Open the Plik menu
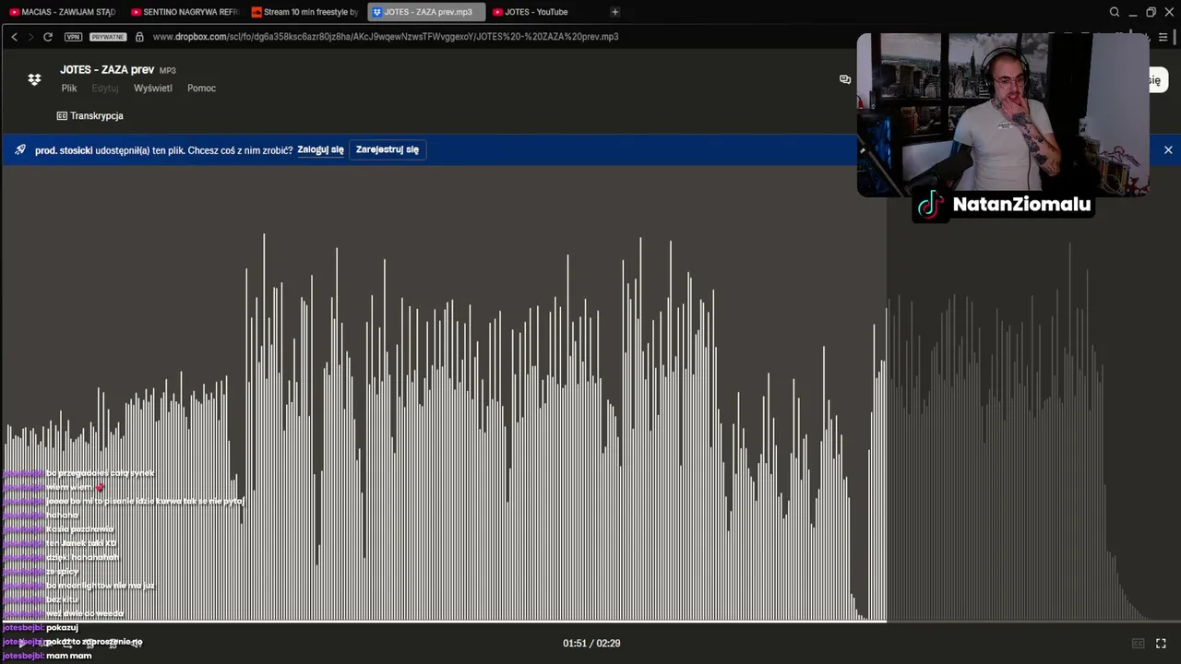 coord(69,89)
